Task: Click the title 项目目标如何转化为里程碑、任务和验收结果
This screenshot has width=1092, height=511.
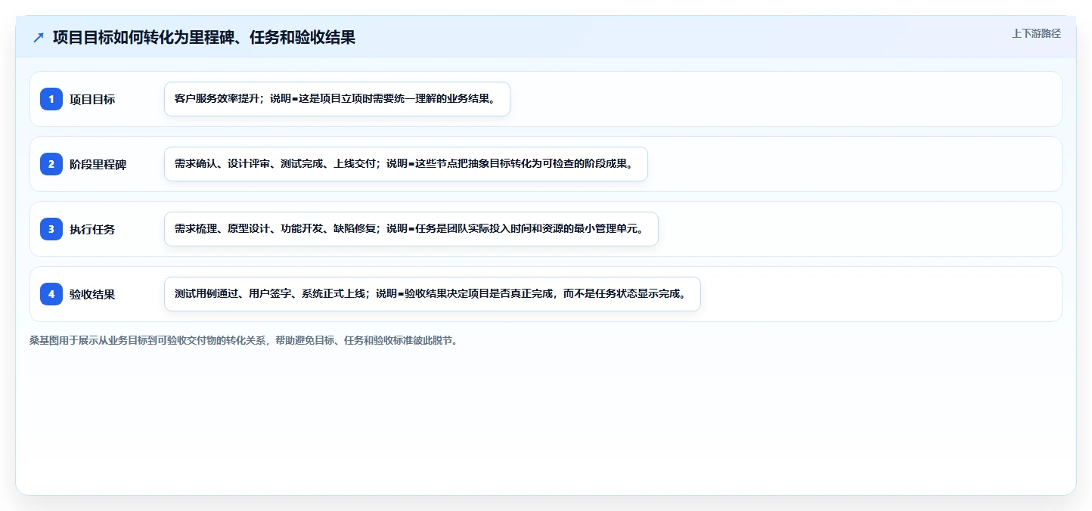Action: click(204, 37)
